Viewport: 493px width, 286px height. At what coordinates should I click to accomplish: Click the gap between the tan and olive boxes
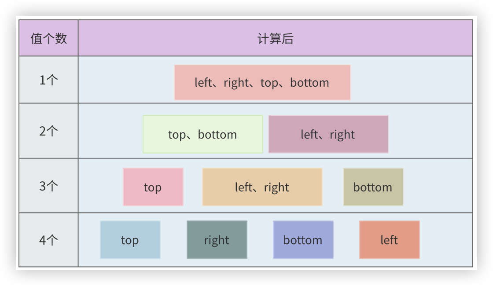click(x=333, y=187)
